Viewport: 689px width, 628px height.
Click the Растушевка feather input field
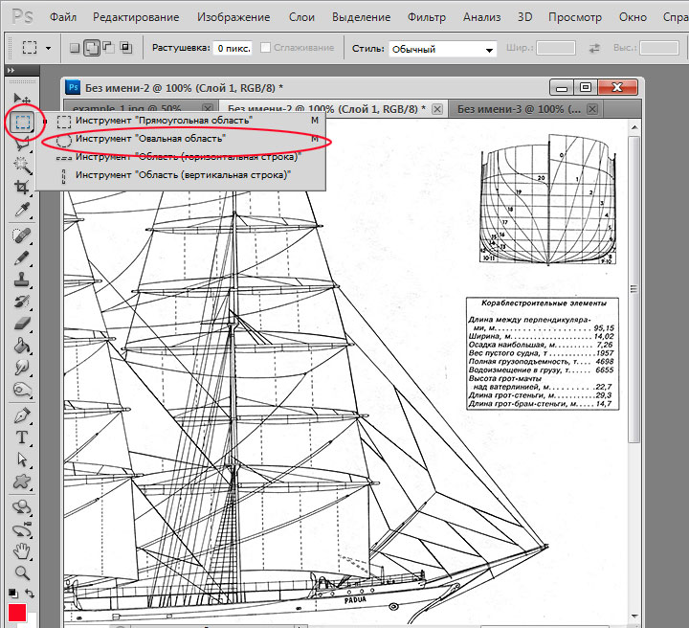(233, 48)
